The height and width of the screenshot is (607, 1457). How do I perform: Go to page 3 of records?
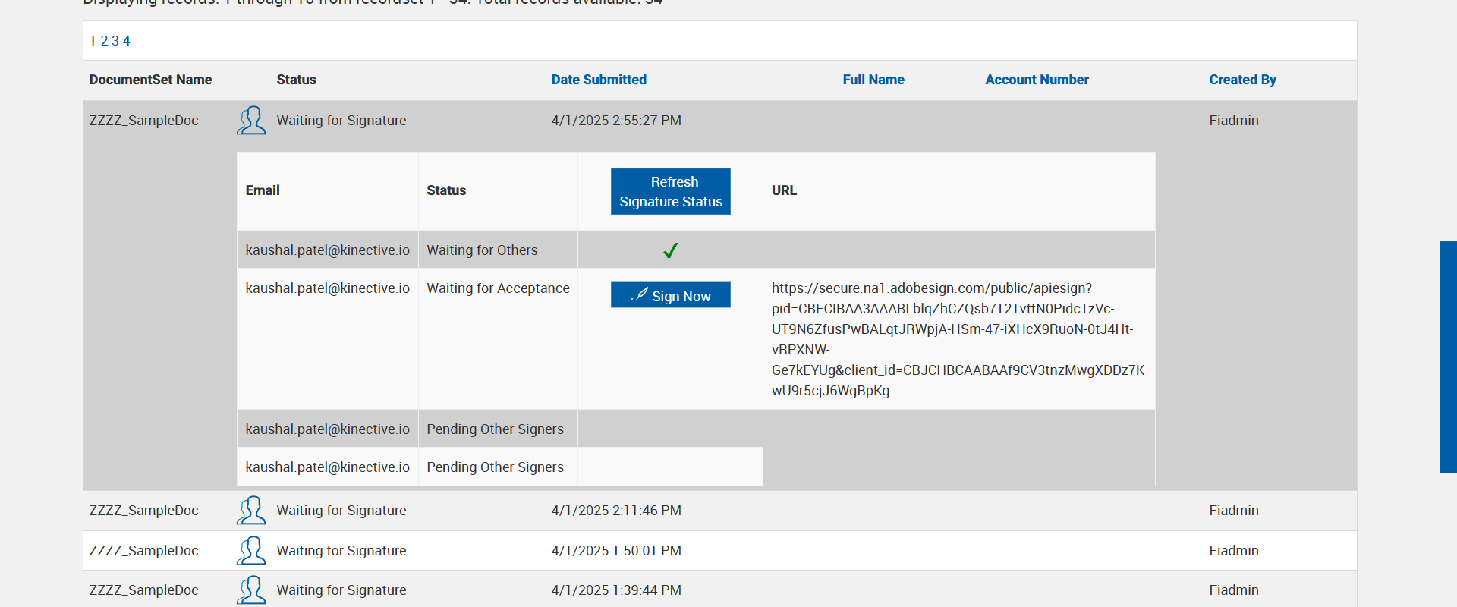click(115, 41)
